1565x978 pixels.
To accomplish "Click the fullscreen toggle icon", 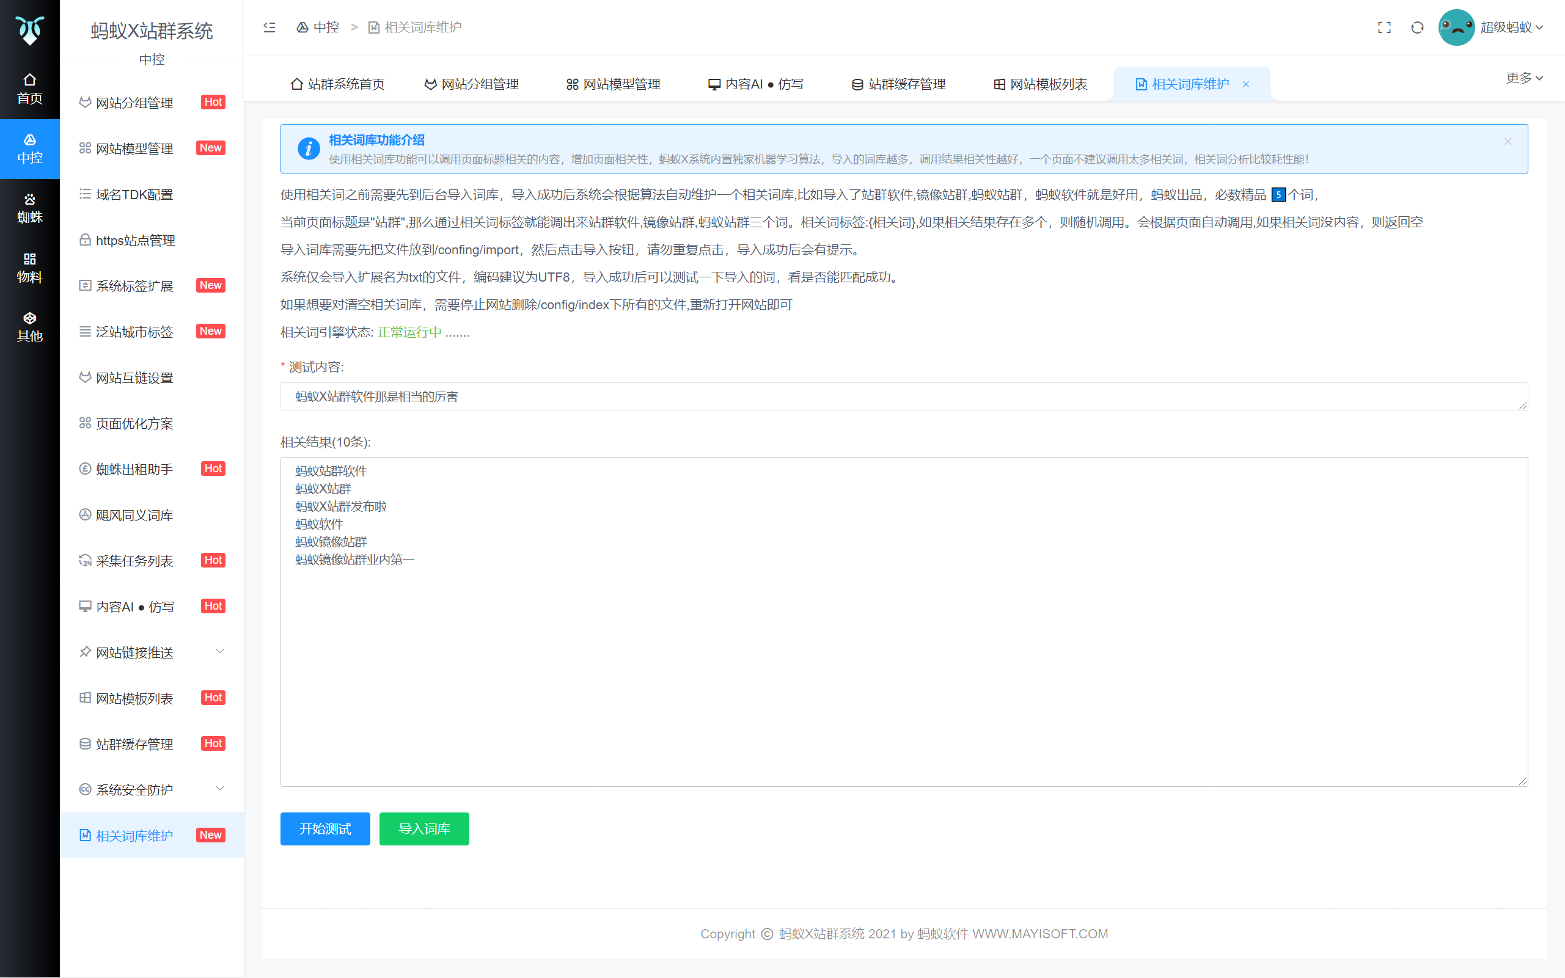I will click(1384, 27).
